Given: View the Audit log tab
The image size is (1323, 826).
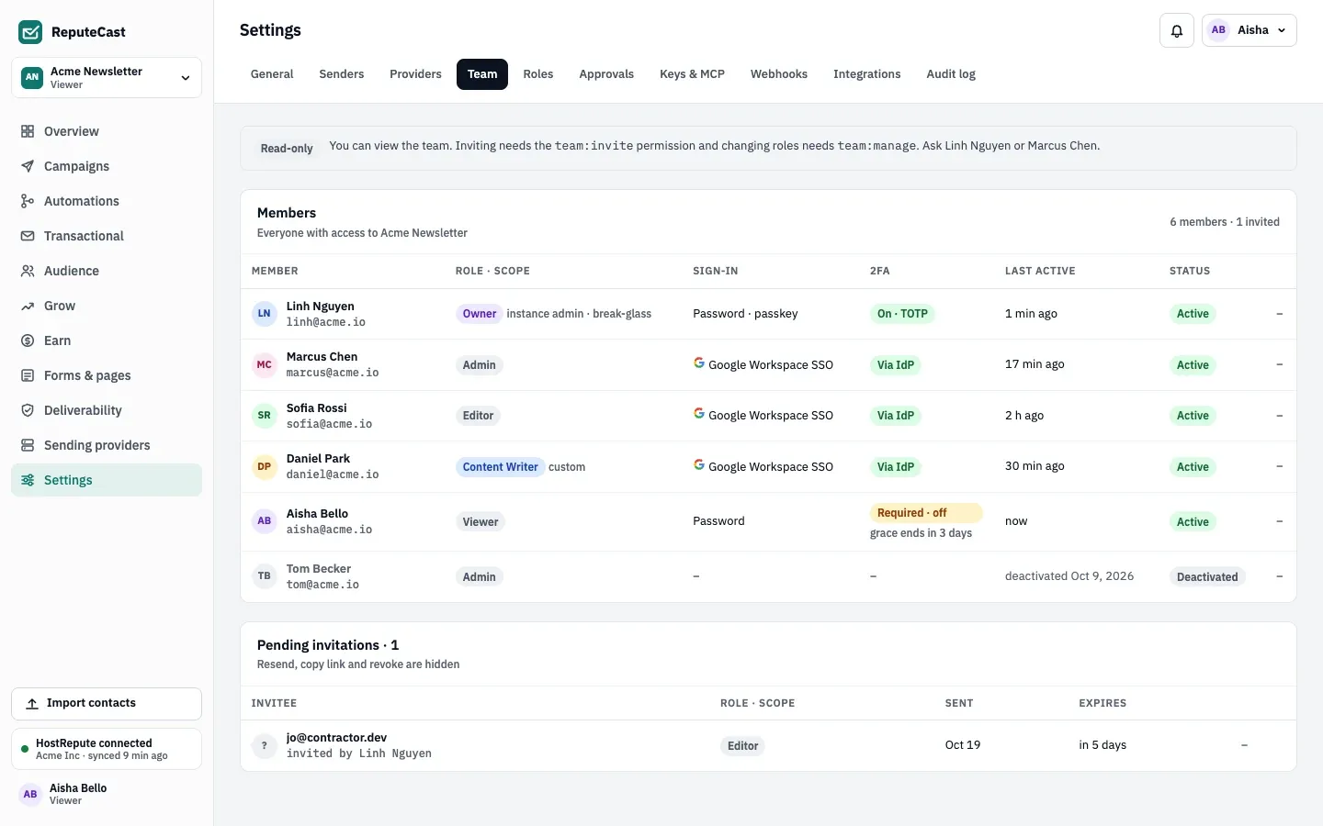Looking at the screenshot, I should pos(951,74).
